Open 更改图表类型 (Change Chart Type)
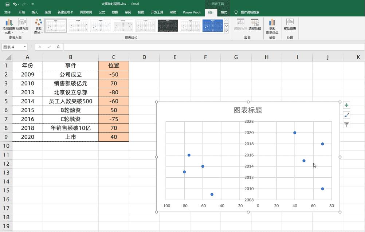365x232 pixels. tap(271, 26)
